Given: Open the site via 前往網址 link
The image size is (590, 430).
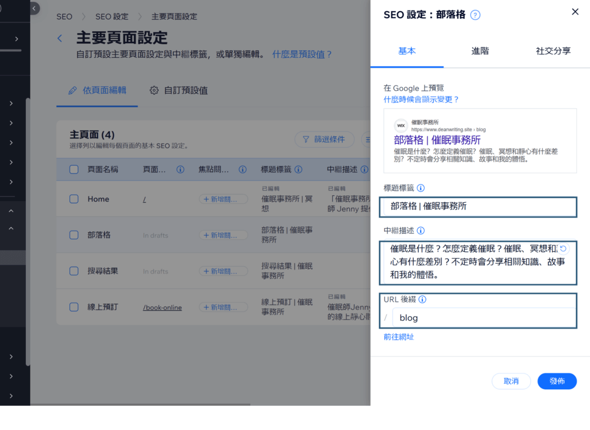Looking at the screenshot, I should click(398, 336).
